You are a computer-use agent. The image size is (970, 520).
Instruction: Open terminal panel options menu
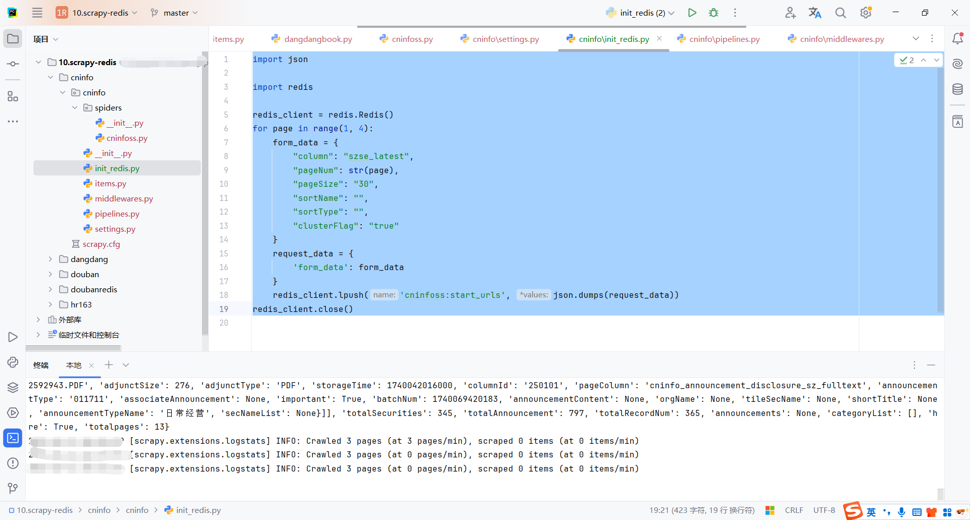coord(914,365)
